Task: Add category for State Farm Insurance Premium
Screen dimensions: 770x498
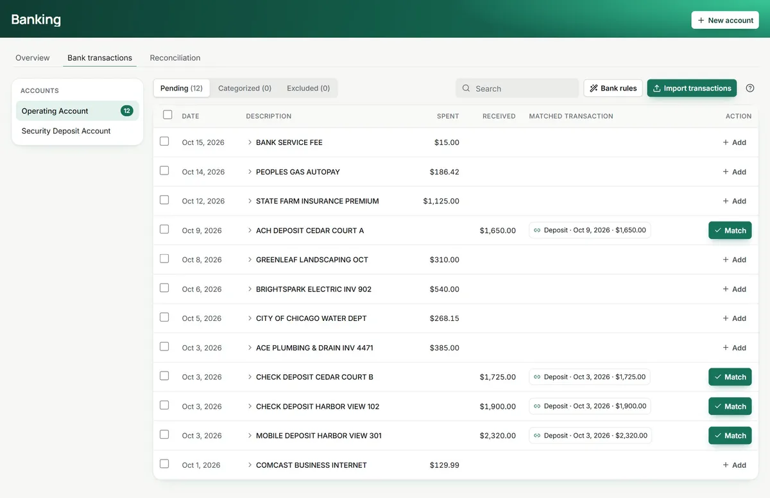Action: [735, 201]
